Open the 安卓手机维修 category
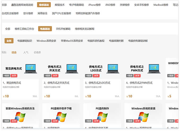This screenshot has width=180, height=131. [x=142, y=5]
